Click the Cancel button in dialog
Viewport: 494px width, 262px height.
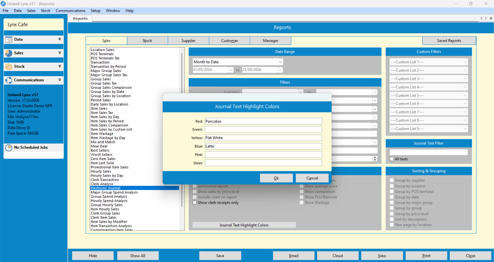[x=312, y=178]
